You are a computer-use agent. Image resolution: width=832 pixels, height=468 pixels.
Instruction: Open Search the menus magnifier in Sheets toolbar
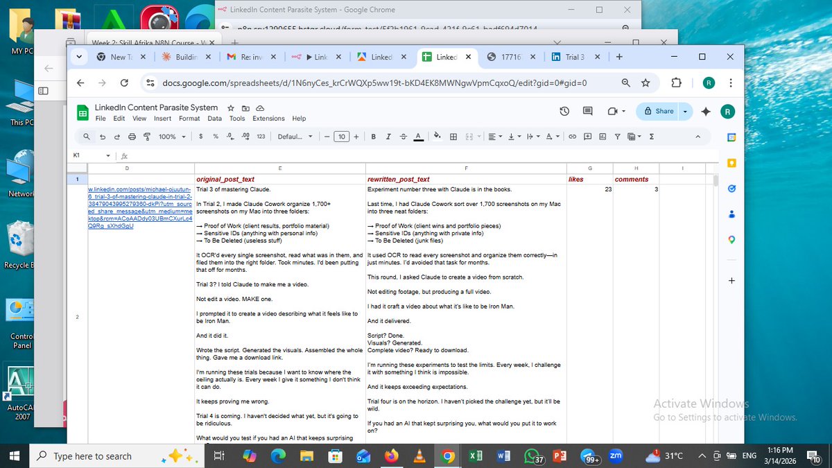(x=87, y=137)
